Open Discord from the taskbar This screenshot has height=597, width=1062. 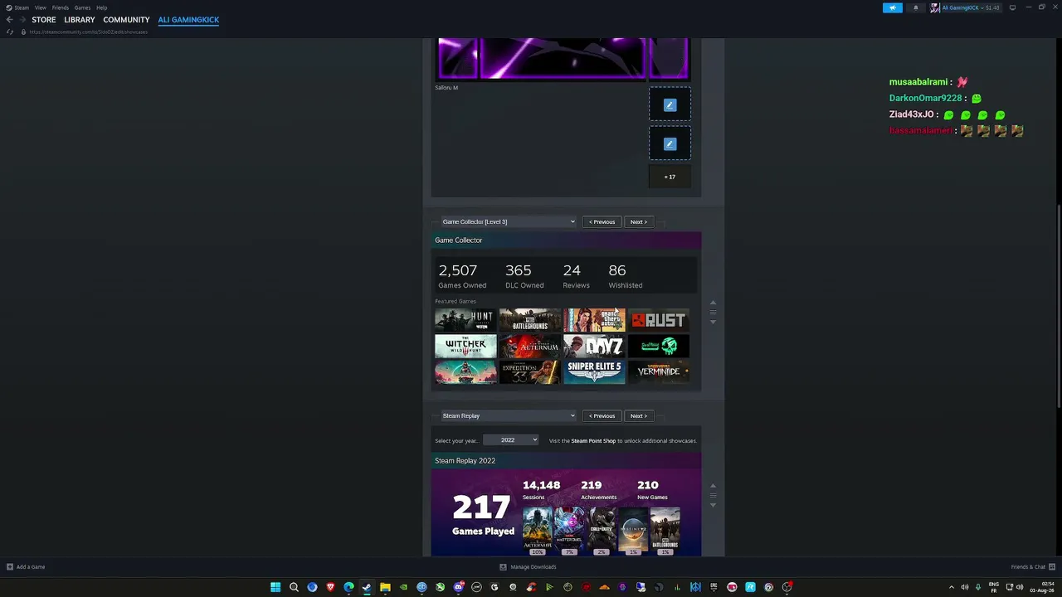click(458, 587)
